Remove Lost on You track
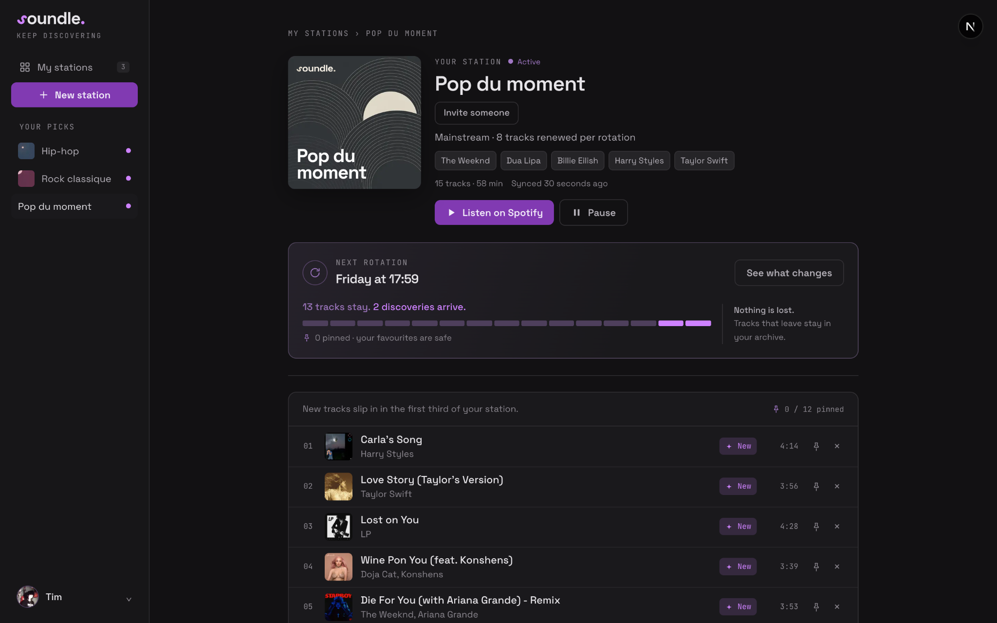 (837, 527)
